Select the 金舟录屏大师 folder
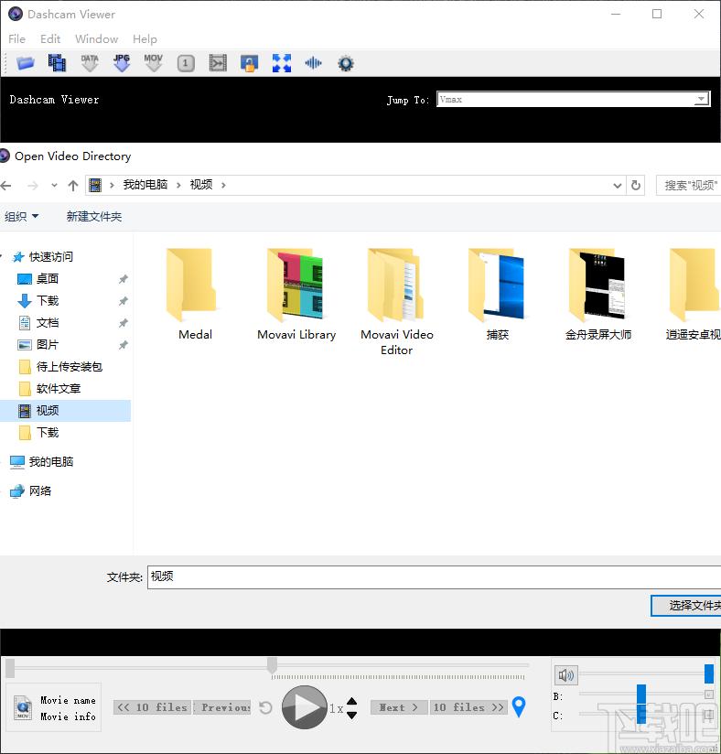Screen dimensions: 721x754 tap(597, 294)
